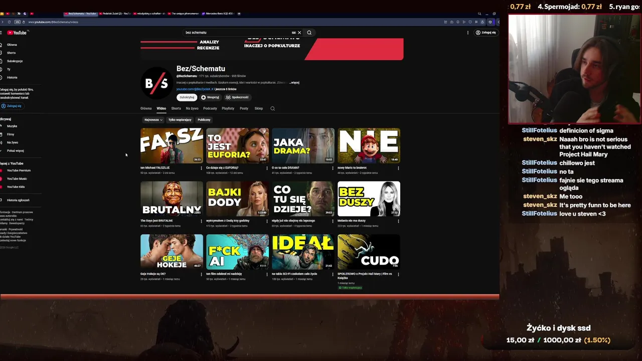642x361 pixels.
Task: Clear the 'bez schematu' search text
Action: [x=299, y=33]
